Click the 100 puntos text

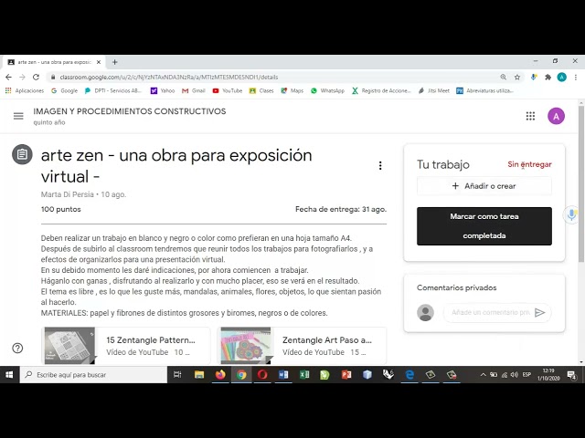pos(61,209)
